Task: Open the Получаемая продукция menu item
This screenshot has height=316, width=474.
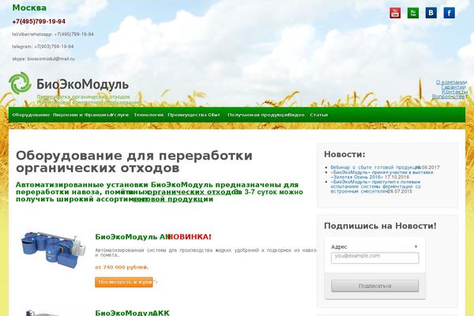Action: pos(258,115)
